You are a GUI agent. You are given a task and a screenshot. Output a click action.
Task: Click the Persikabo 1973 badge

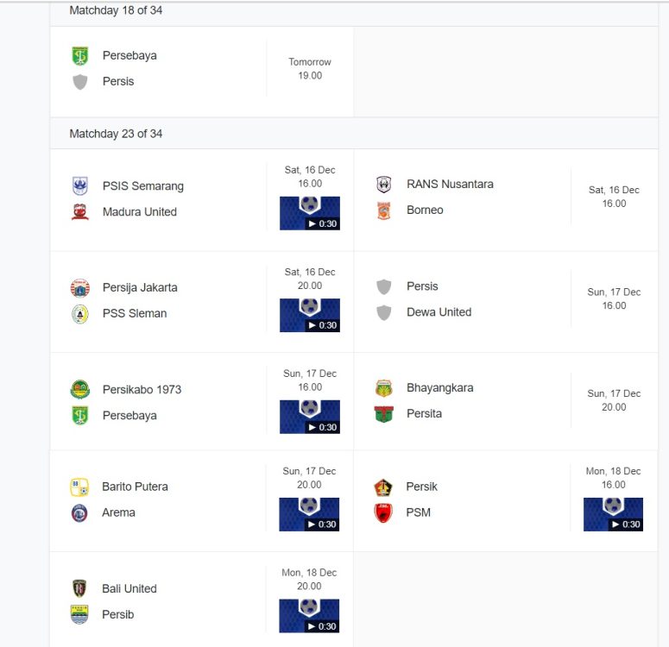coord(79,389)
